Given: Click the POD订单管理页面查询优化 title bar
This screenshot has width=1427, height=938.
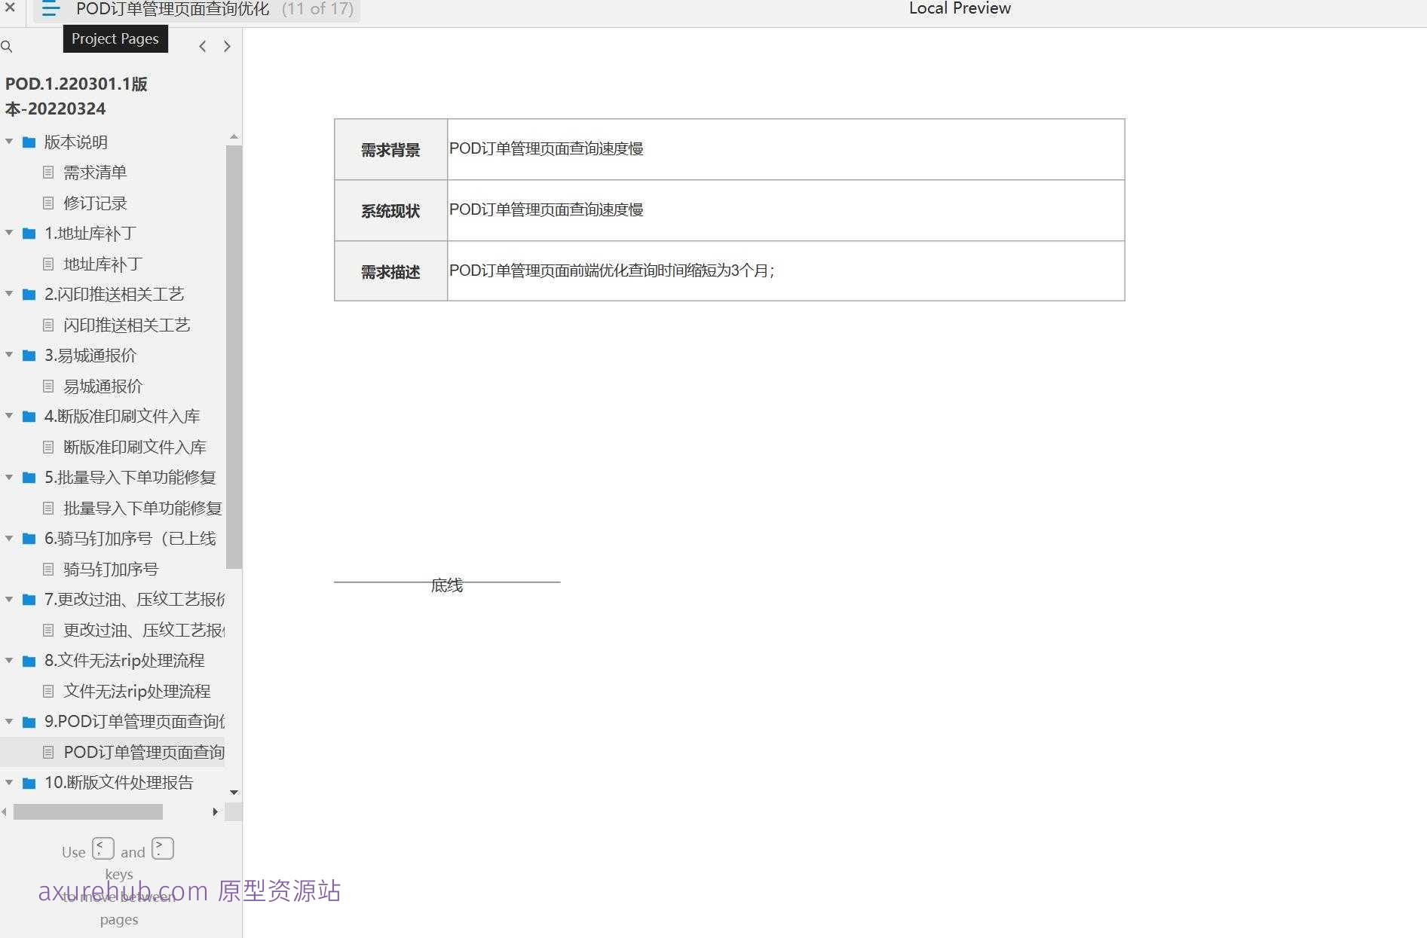Looking at the screenshot, I should click(x=172, y=8).
